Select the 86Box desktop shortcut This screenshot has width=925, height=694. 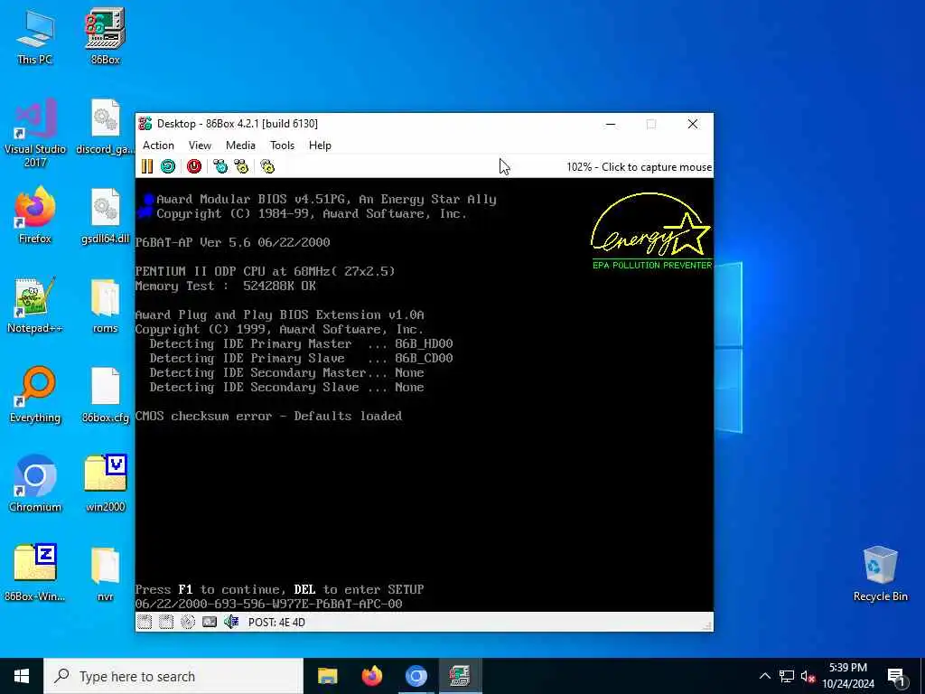[105, 36]
